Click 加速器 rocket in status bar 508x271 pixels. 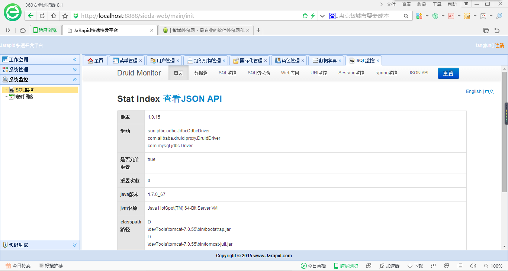pos(389,266)
